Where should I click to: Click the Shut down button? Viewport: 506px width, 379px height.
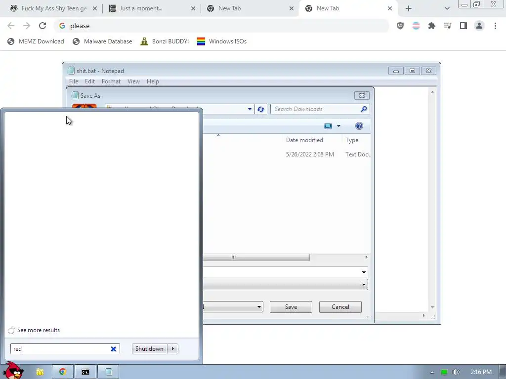(x=149, y=349)
